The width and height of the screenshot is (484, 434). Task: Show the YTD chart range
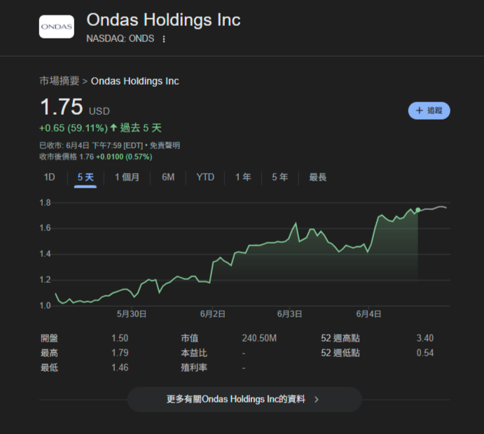tap(205, 177)
